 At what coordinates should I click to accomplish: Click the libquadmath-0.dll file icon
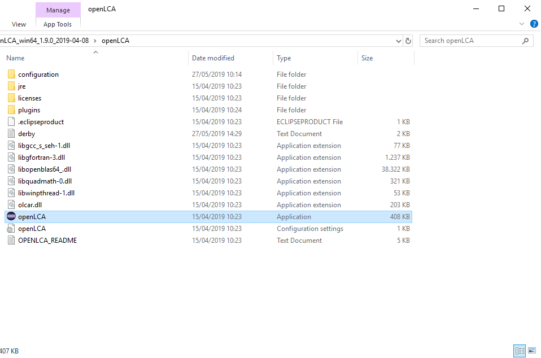(11, 181)
